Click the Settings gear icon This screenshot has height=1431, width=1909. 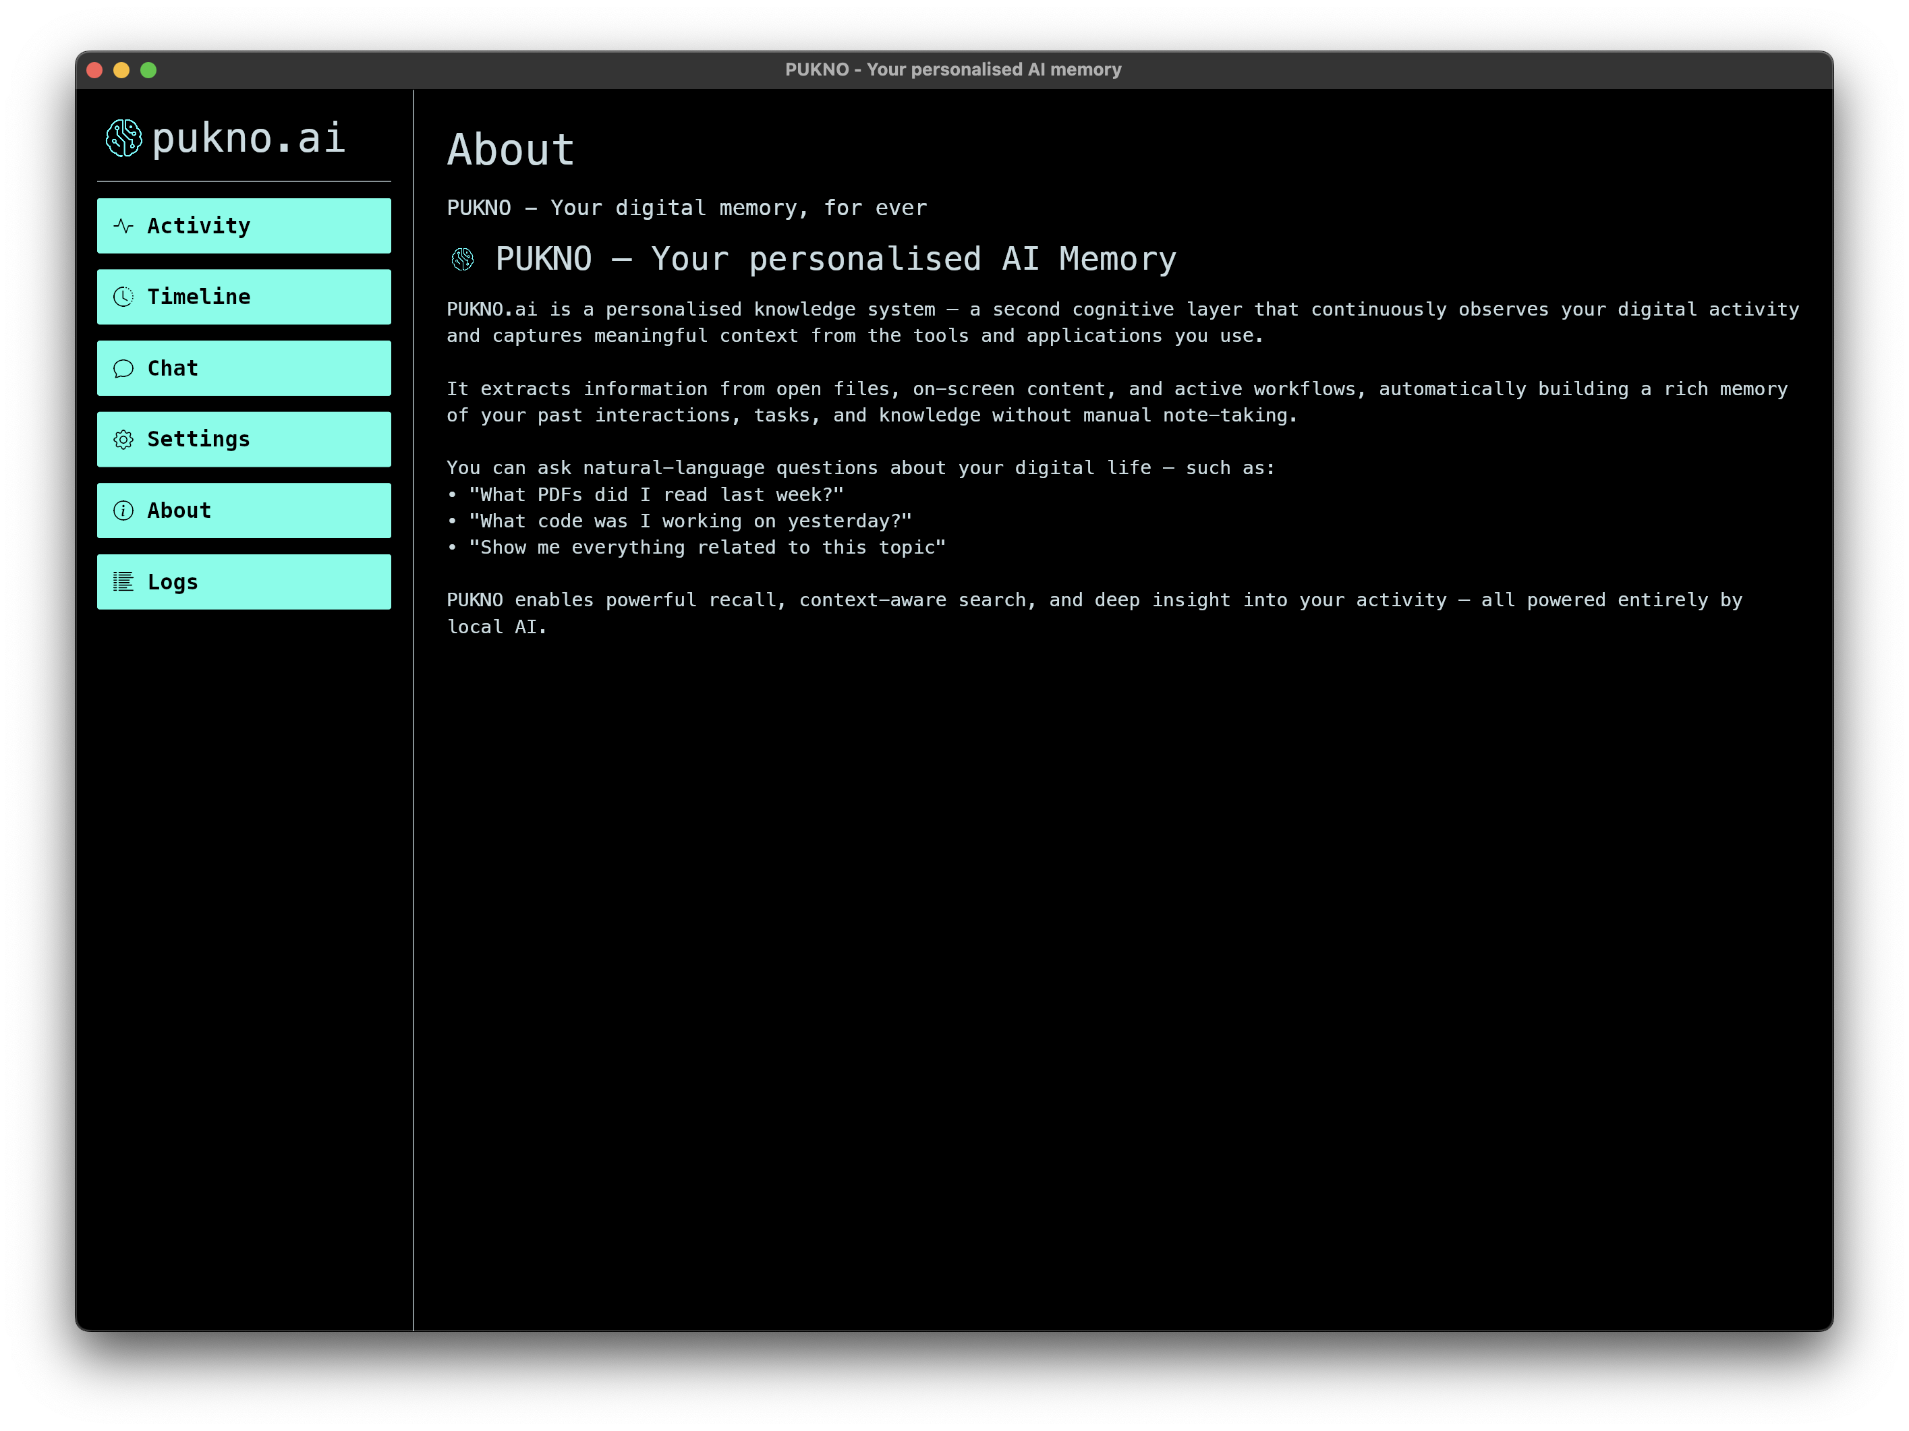click(x=123, y=440)
